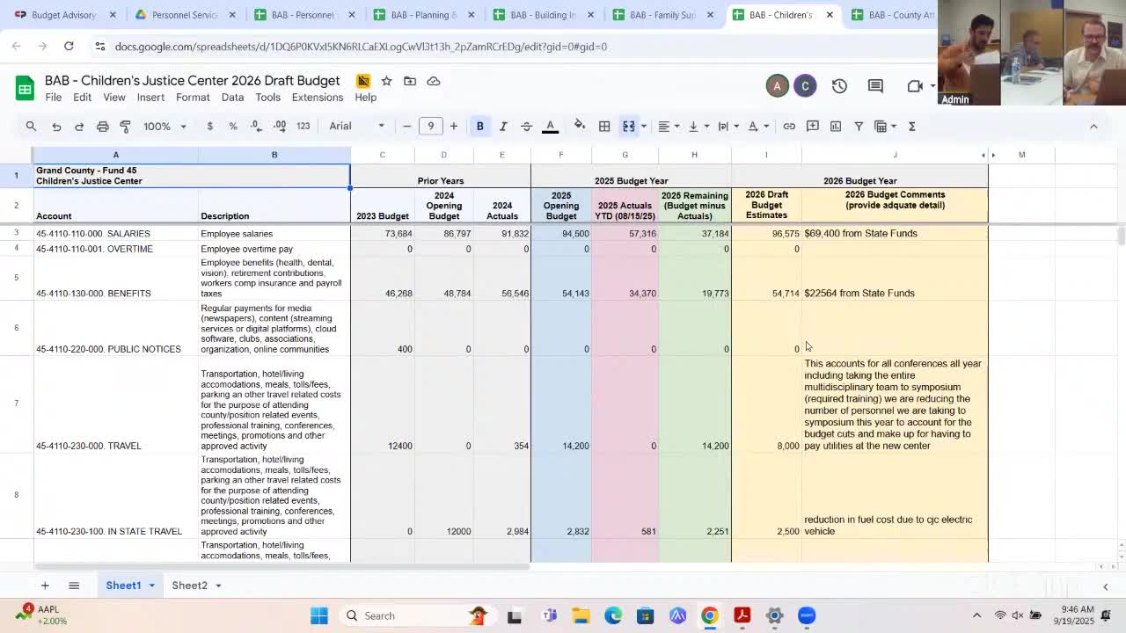Viewport: 1126px width, 633px height.
Task: Open the Arial font dropdown
Action: 356,127
